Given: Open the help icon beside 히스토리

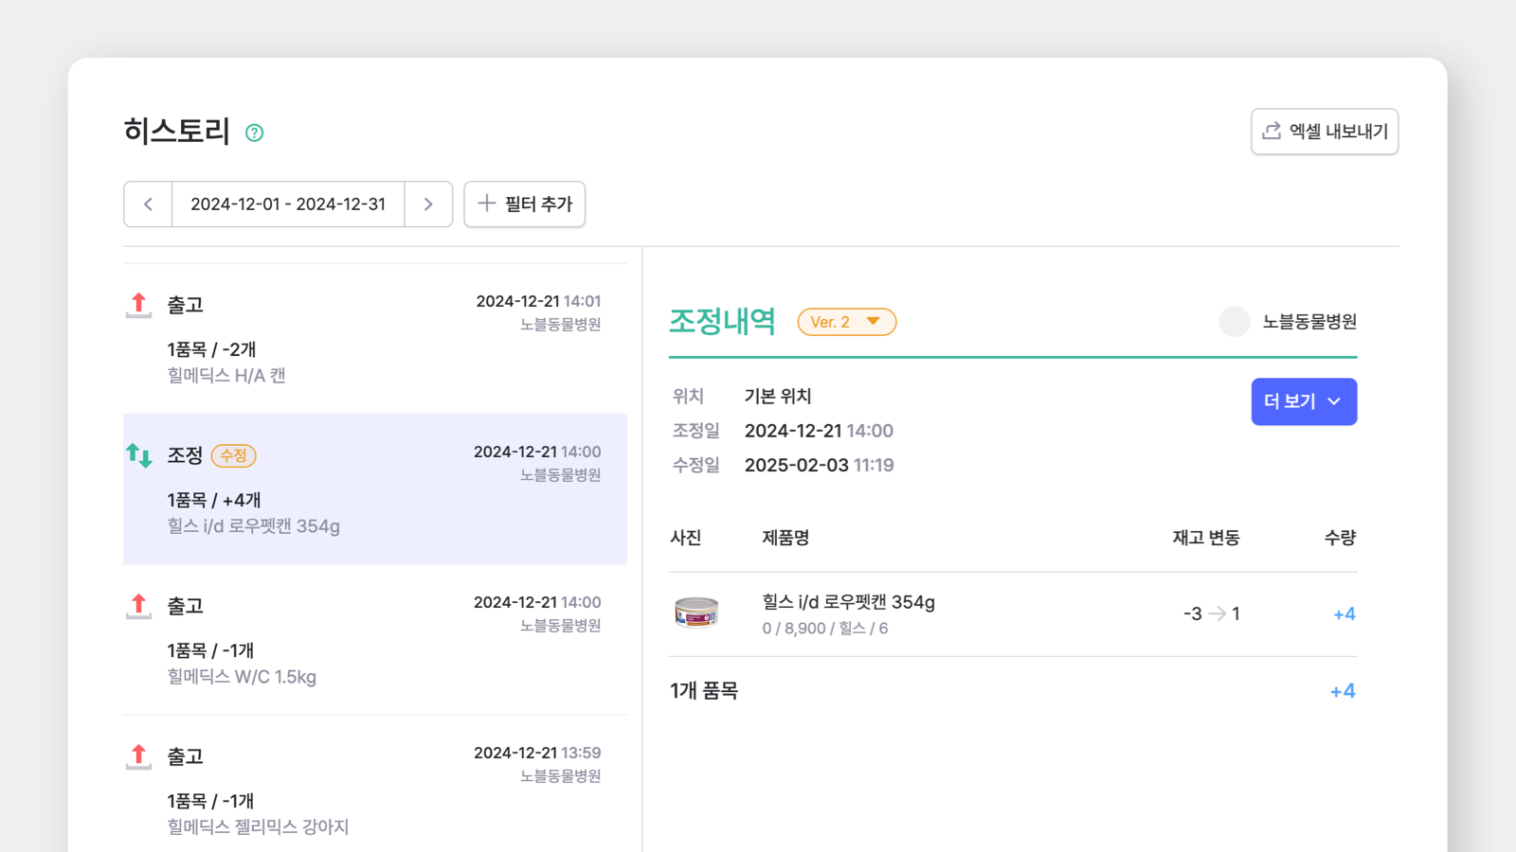Looking at the screenshot, I should (x=254, y=133).
